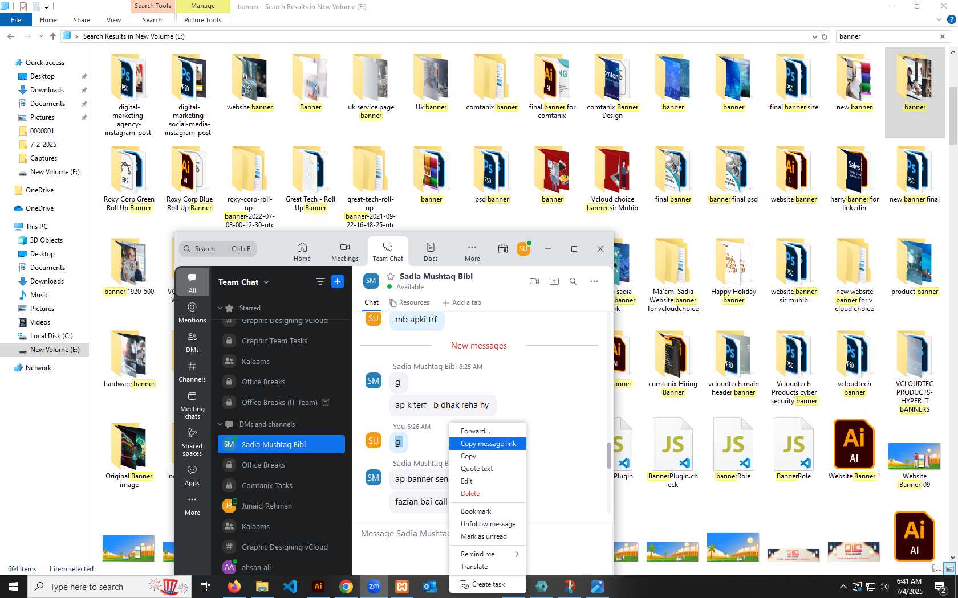The width and height of the screenshot is (958, 598).
Task: Choose Create task in context menu
Action: point(488,584)
